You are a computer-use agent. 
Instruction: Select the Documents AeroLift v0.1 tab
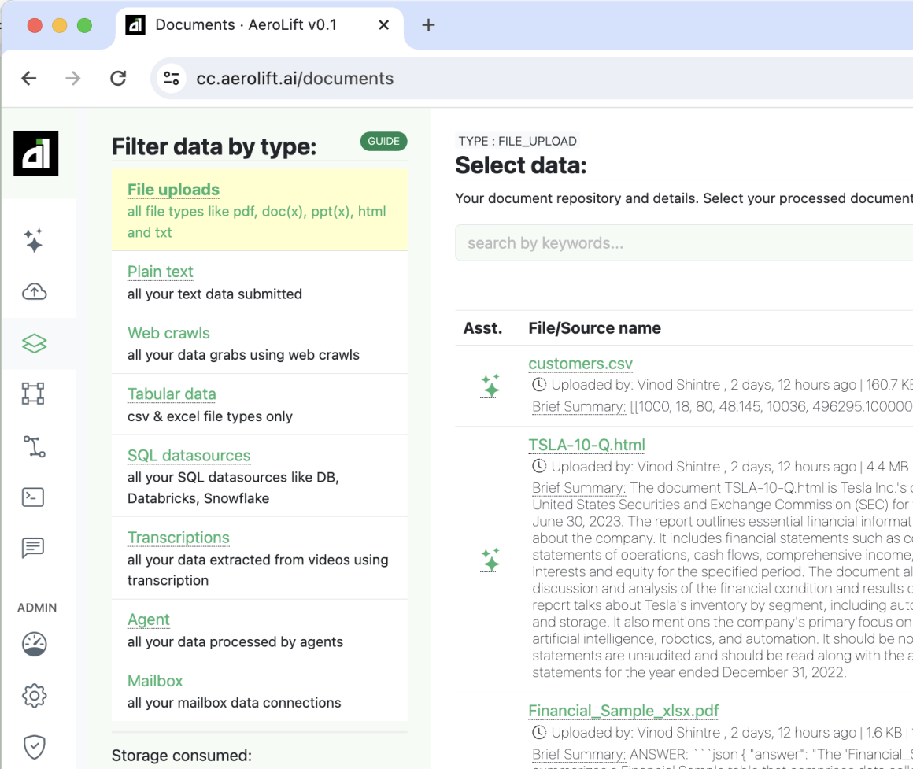click(x=259, y=25)
